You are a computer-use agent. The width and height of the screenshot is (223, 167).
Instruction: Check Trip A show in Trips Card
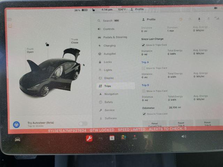(144, 68)
